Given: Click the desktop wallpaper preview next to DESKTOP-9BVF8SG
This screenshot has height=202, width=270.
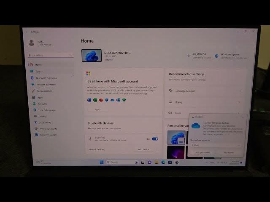Looking at the screenshot, I should click(92, 56).
